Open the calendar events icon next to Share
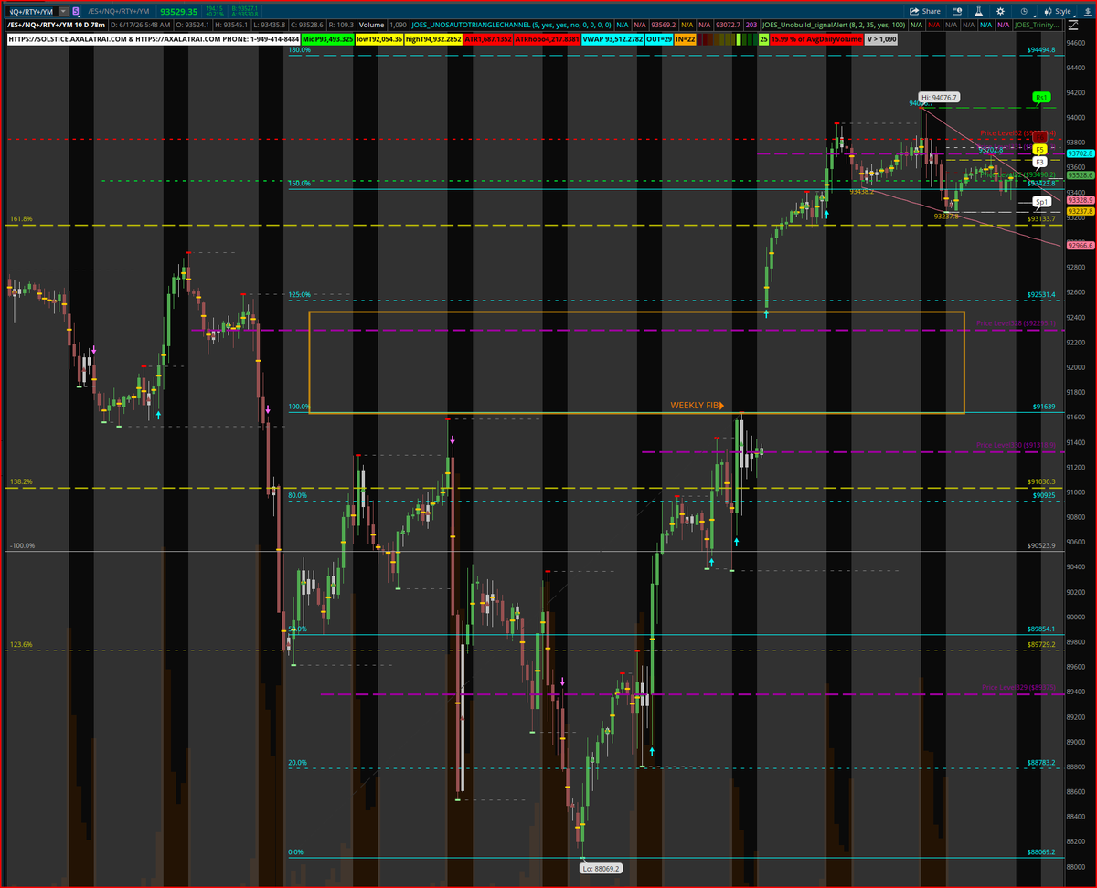Image resolution: width=1097 pixels, height=888 pixels. pos(955,12)
